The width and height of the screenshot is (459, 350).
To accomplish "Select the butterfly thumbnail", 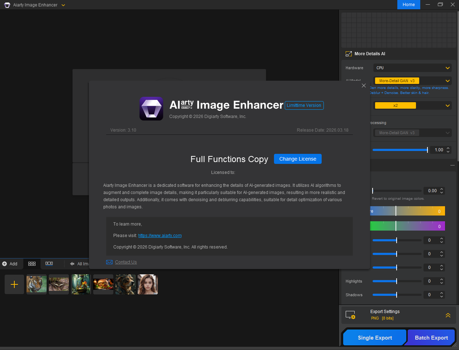I will [59, 284].
